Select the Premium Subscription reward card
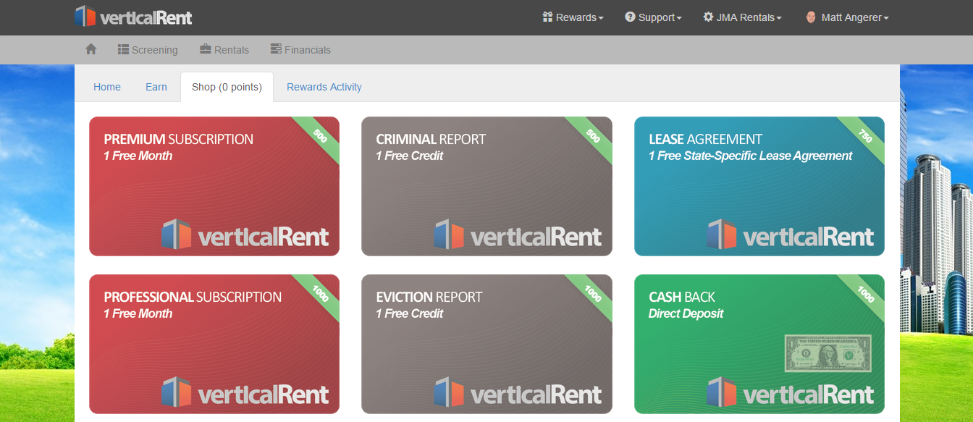This screenshot has height=422, width=973. pyautogui.click(x=214, y=186)
